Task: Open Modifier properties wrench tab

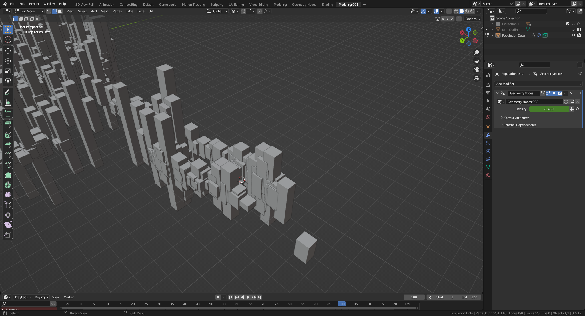Action: pyautogui.click(x=488, y=135)
